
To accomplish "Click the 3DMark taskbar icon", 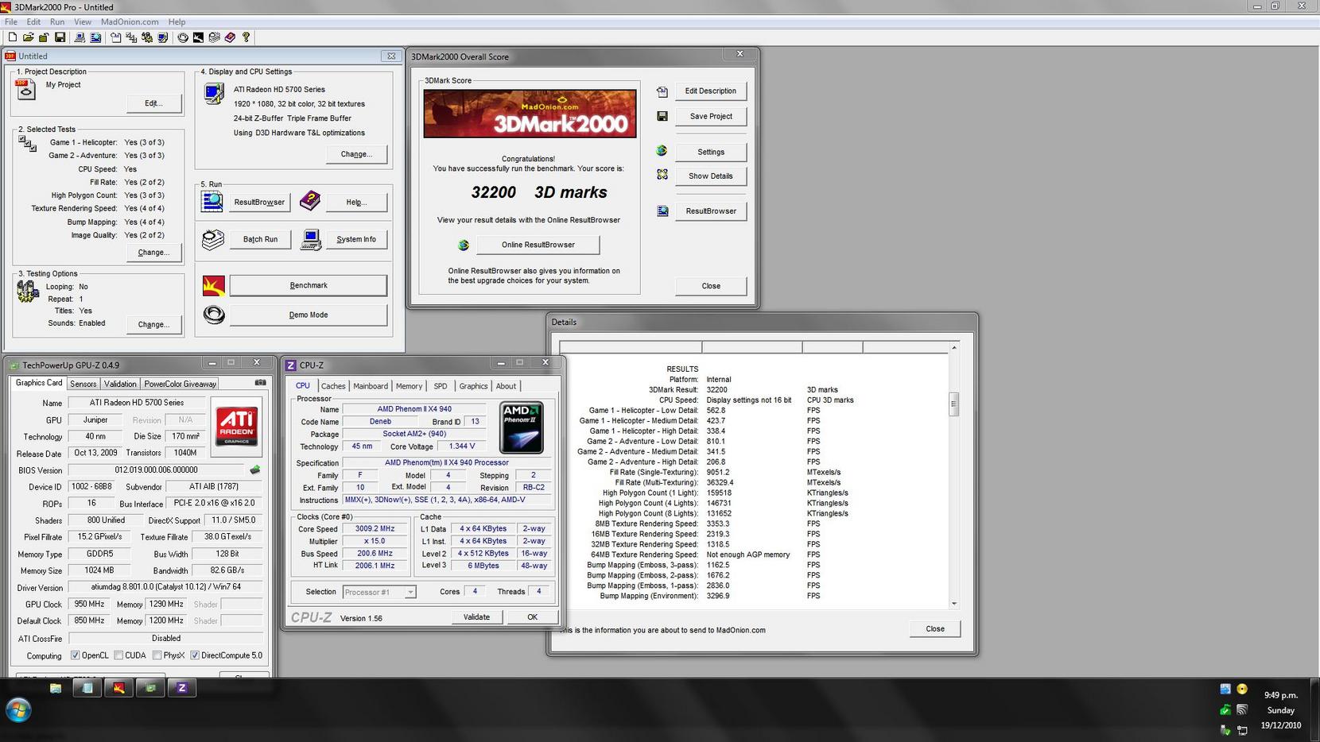I will pyautogui.click(x=118, y=688).
